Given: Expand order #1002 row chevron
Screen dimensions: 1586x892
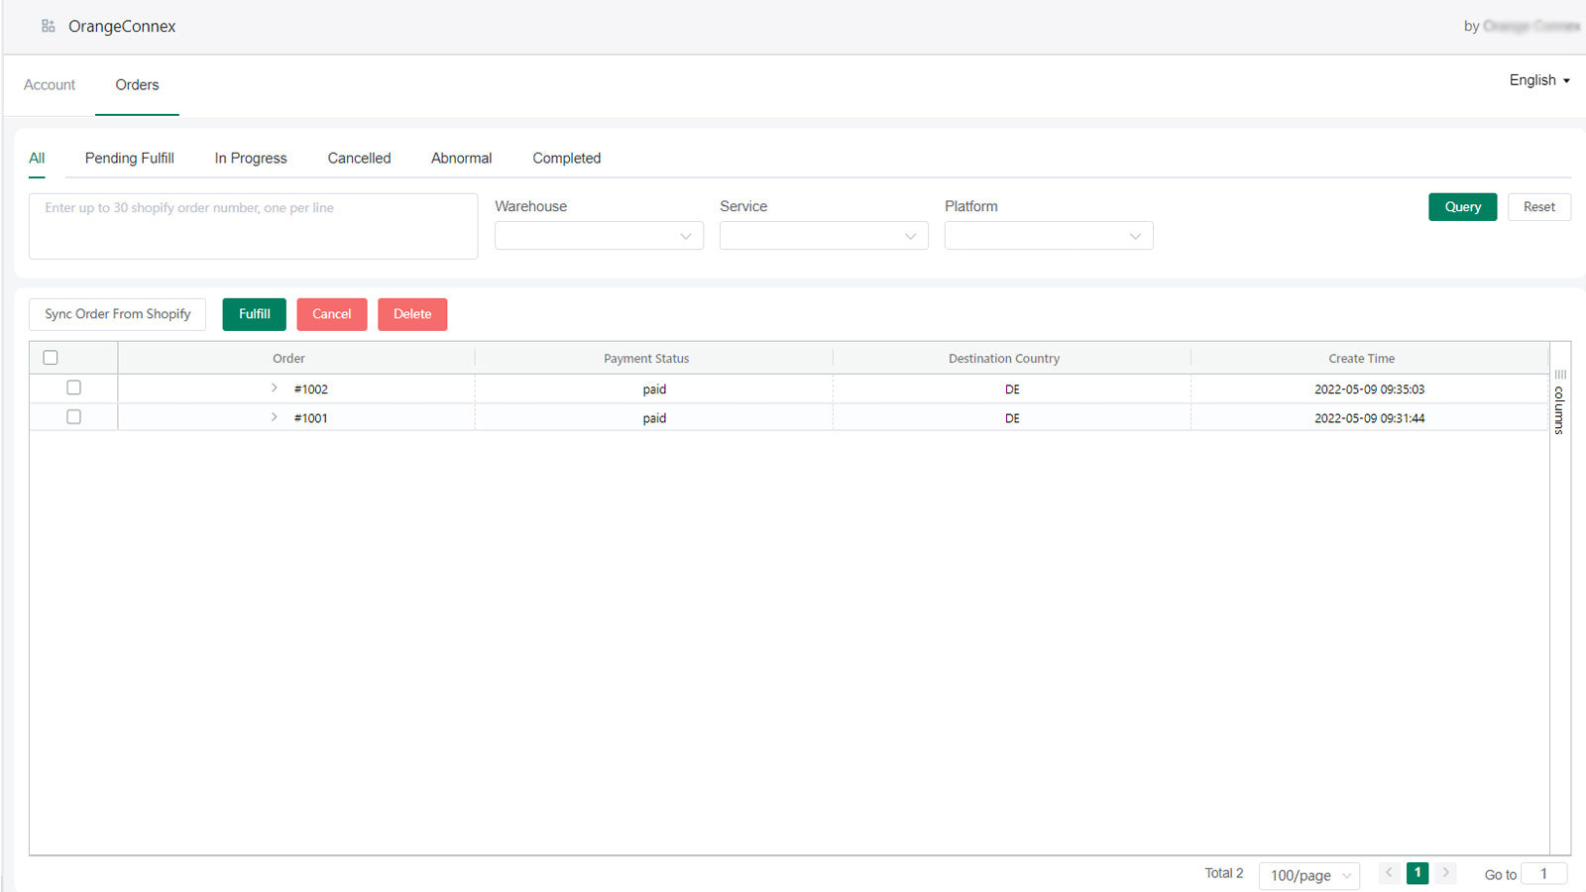Looking at the screenshot, I should 275,389.
